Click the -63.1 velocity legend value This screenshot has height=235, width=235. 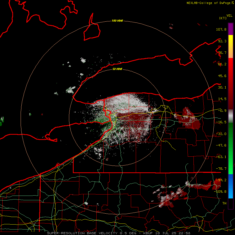pos(221,157)
